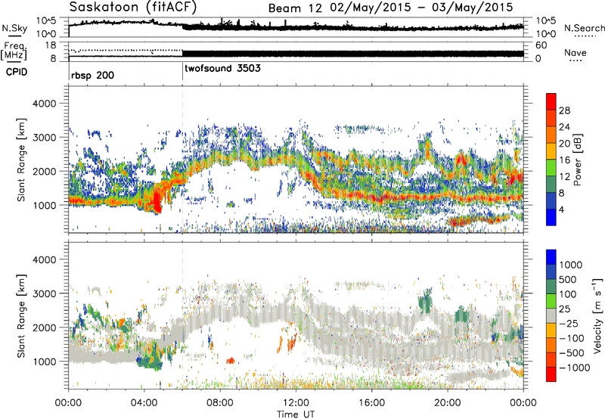The image size is (605, 419).
Task: Click the '12:00' time axis tick label
Action: [296, 403]
